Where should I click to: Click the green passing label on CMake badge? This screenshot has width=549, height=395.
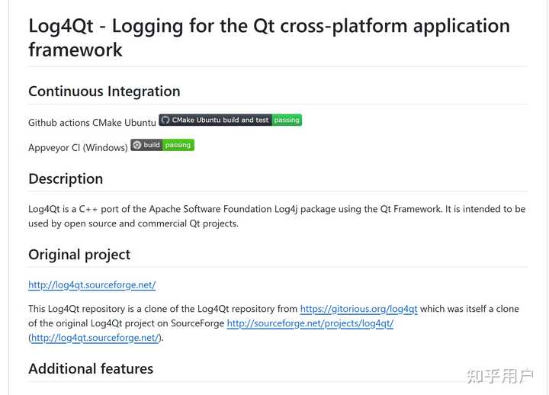(x=287, y=120)
